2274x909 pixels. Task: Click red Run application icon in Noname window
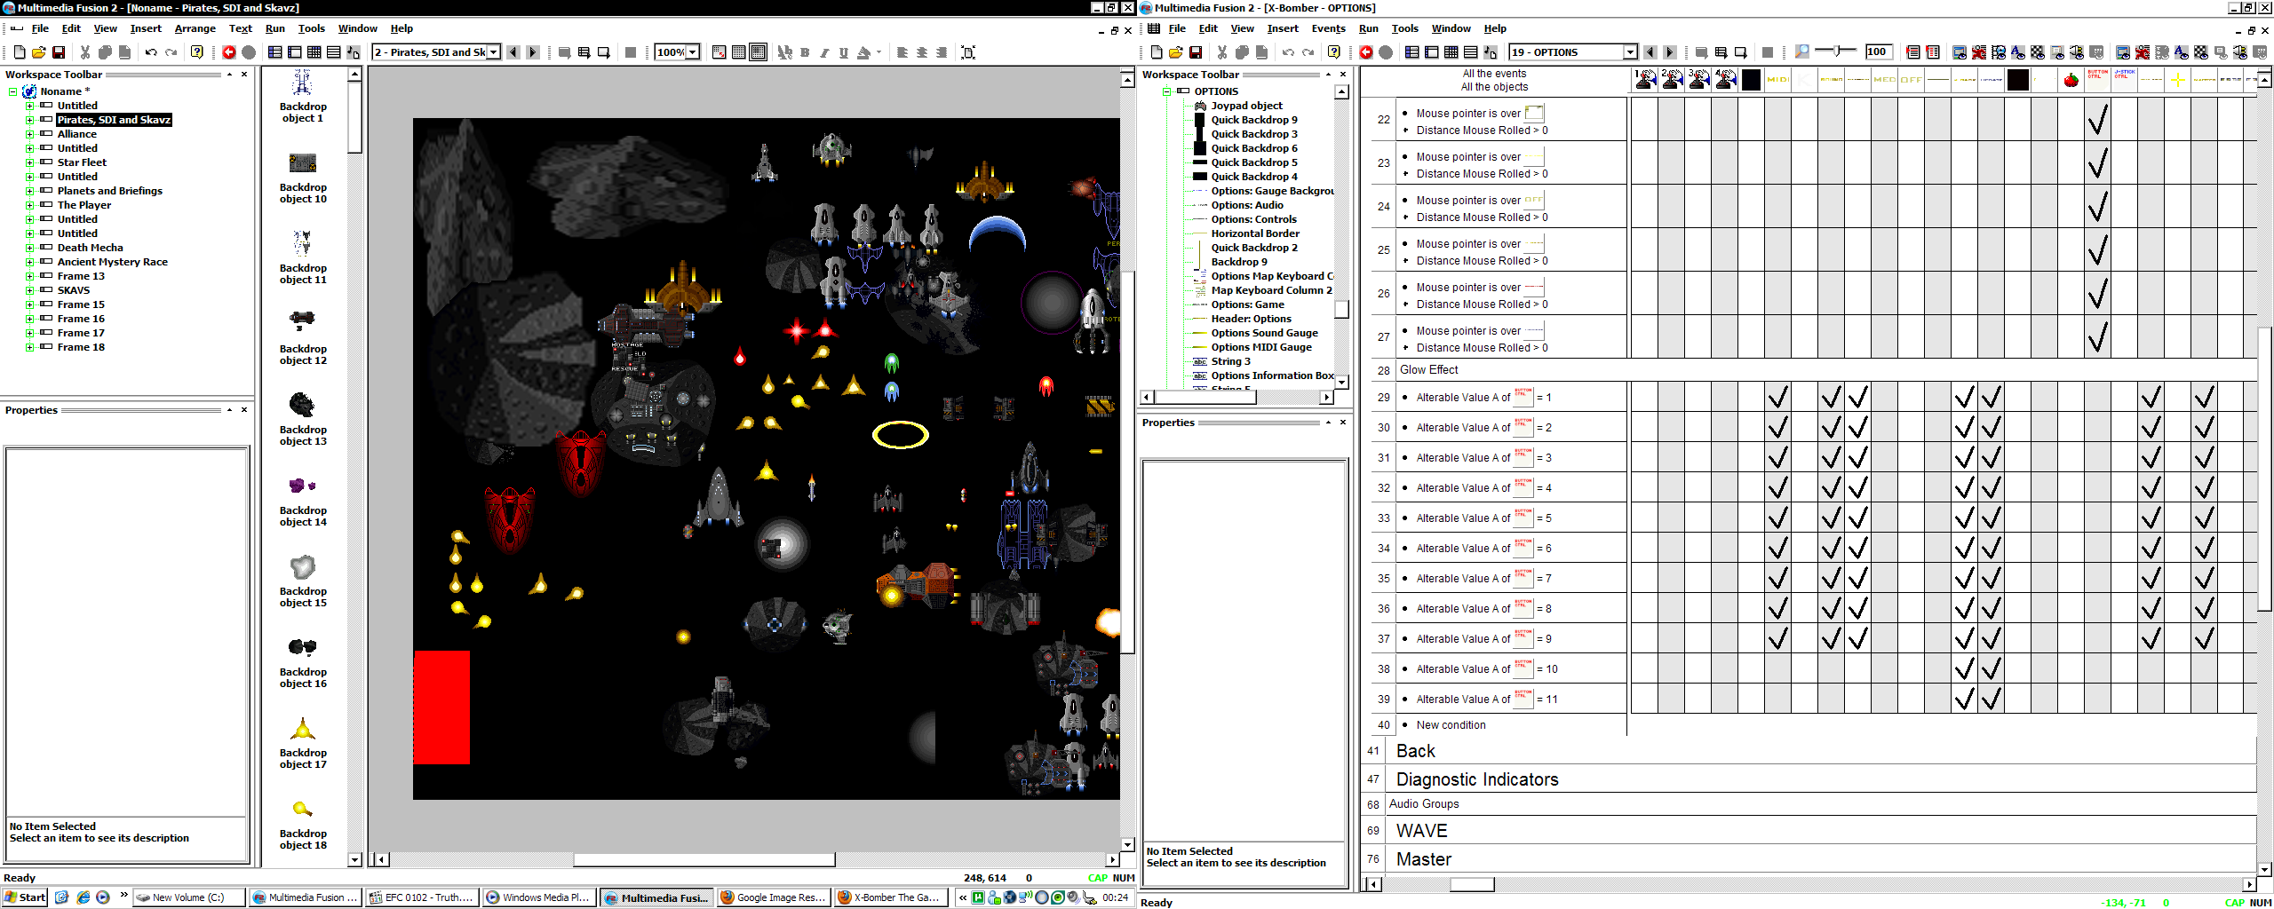click(229, 52)
